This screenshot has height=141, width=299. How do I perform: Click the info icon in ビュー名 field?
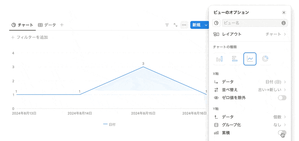[284, 23]
